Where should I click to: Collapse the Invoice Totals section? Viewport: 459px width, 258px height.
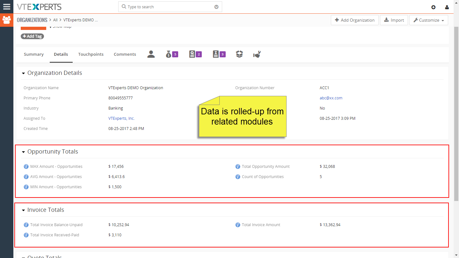pos(23,210)
